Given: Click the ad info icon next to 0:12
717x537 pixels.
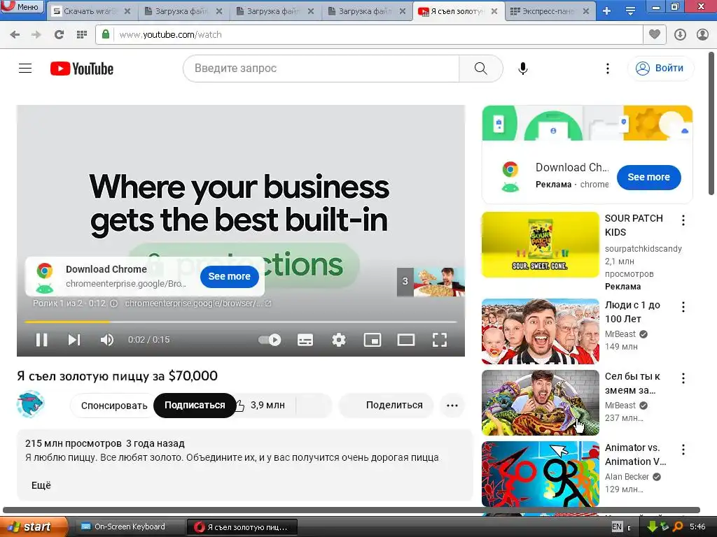Looking at the screenshot, I should tap(114, 303).
